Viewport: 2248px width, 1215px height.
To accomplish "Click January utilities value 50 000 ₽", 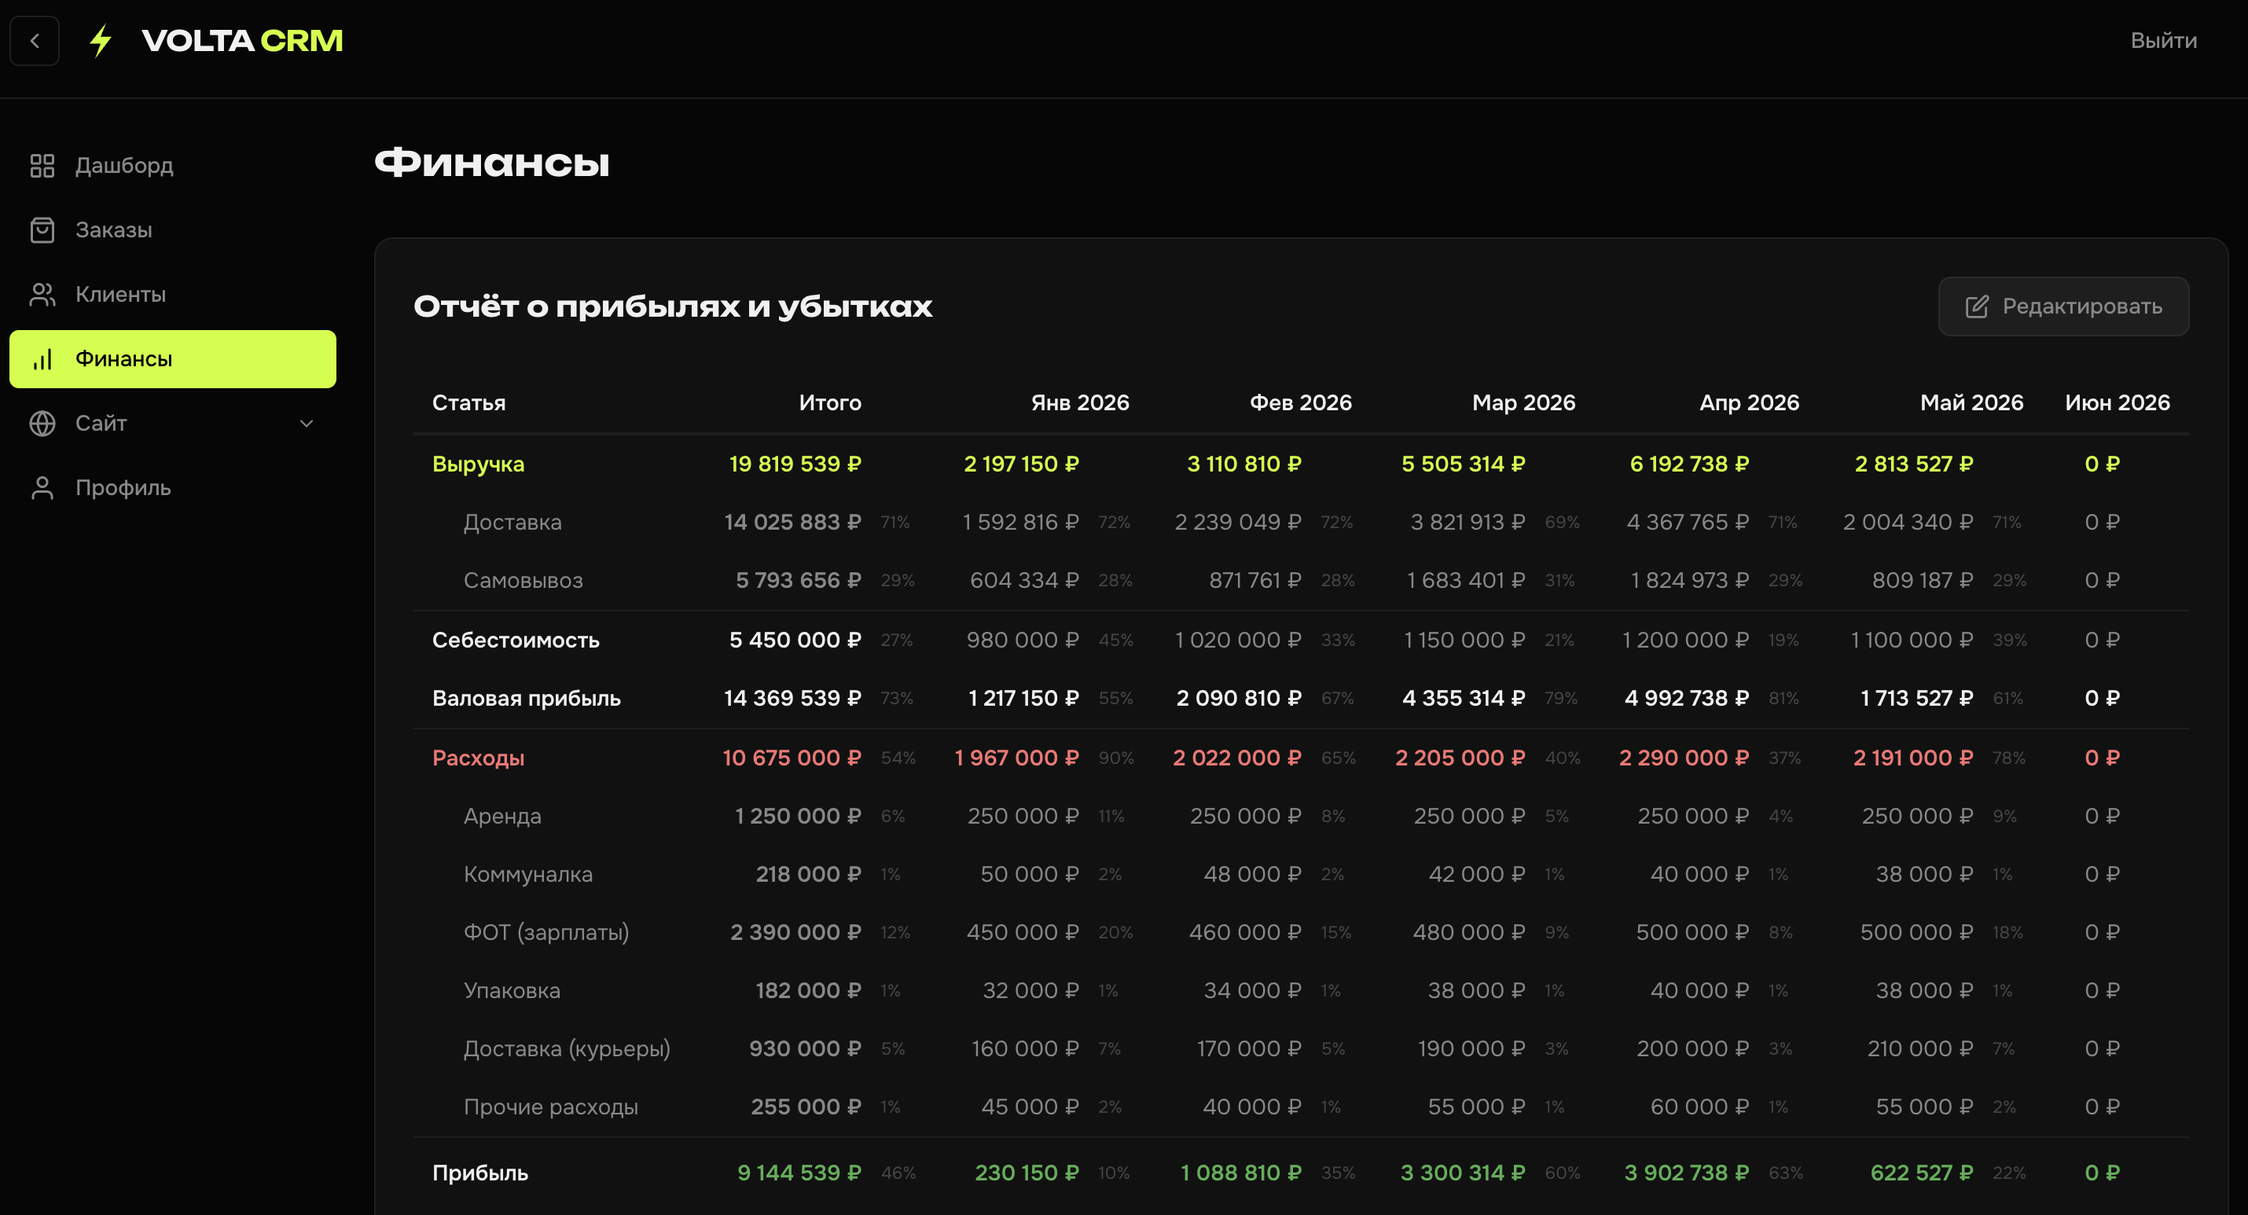I will (1029, 874).
